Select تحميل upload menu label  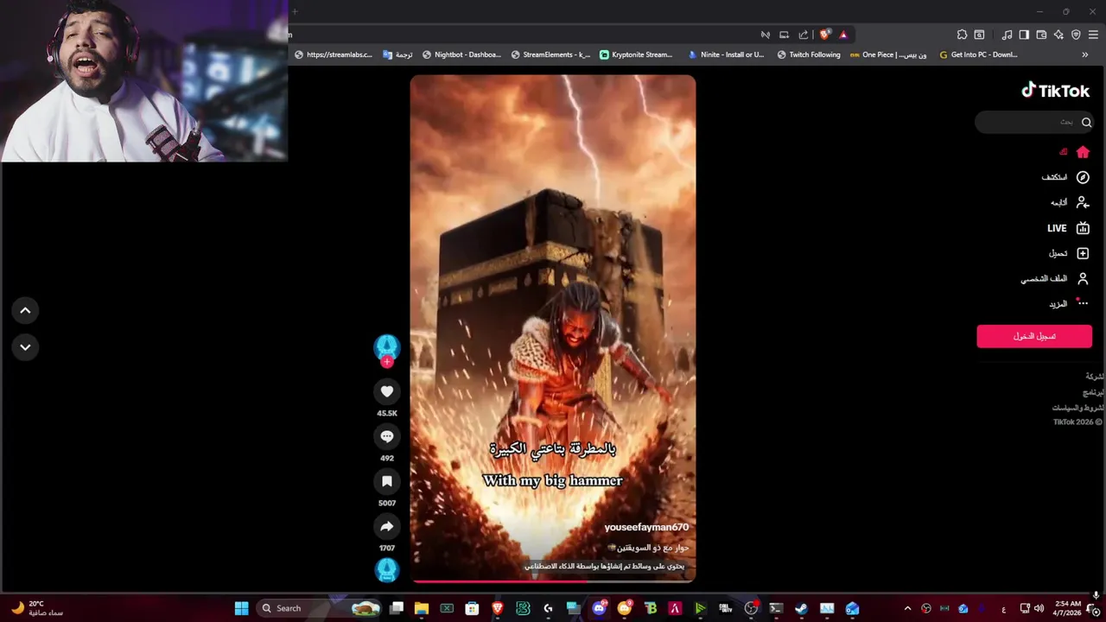click(1058, 253)
